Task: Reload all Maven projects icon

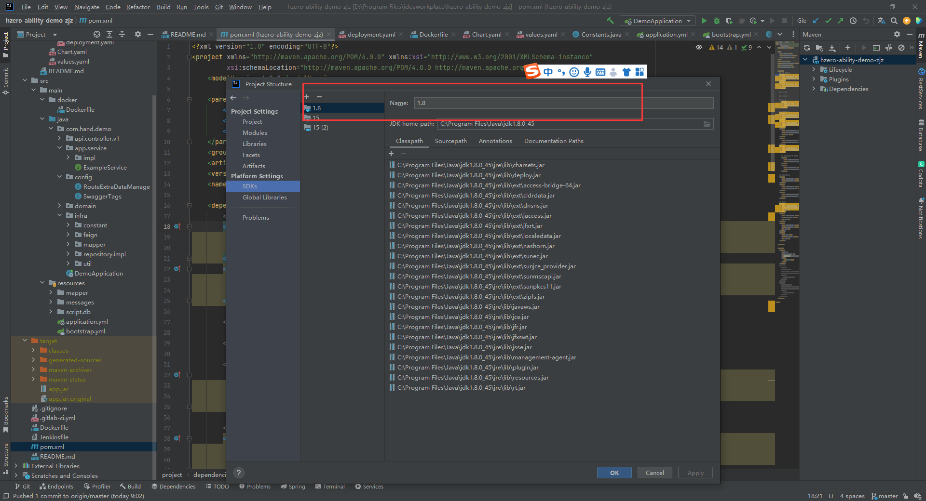Action: [807, 48]
